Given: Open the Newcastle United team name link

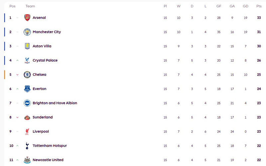Looking at the screenshot, I should 48,160.
